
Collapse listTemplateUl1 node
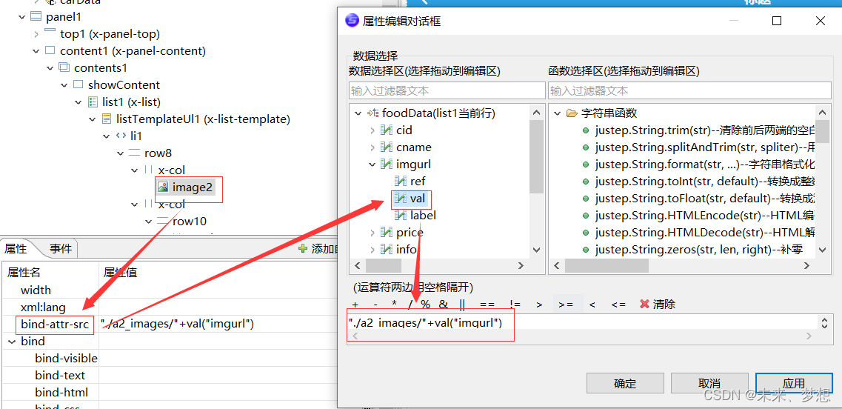92,119
